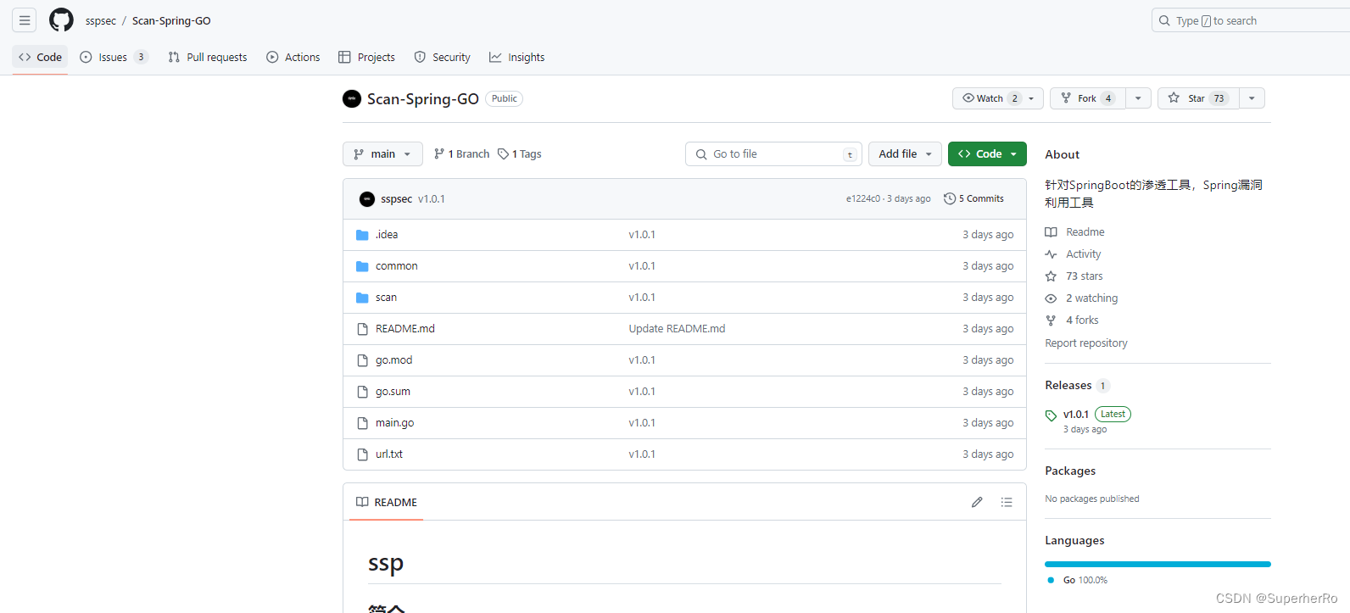
Task: Click the v1.0.1 release tag icon
Action: pyautogui.click(x=1051, y=415)
